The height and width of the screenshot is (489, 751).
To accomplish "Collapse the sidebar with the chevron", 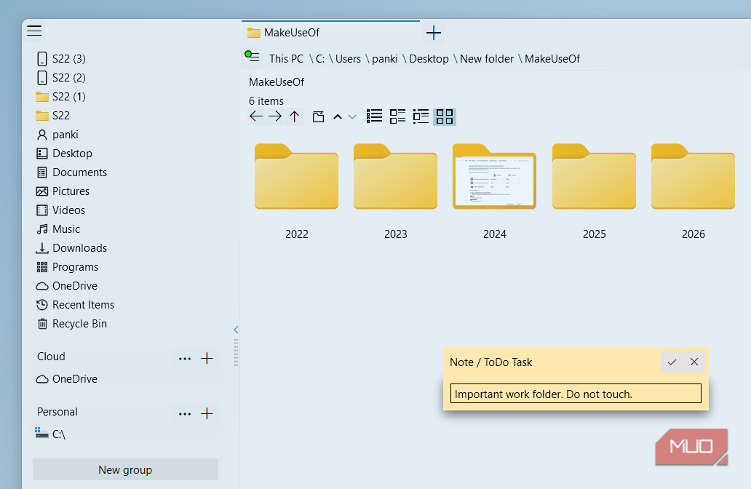I will click(x=236, y=330).
